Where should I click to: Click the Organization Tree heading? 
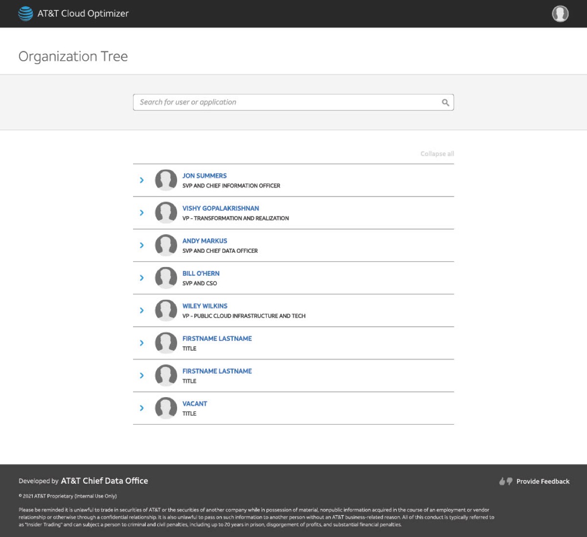coord(73,57)
